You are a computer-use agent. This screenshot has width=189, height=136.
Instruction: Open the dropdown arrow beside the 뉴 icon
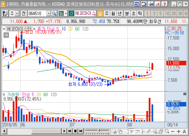pos(66,13)
